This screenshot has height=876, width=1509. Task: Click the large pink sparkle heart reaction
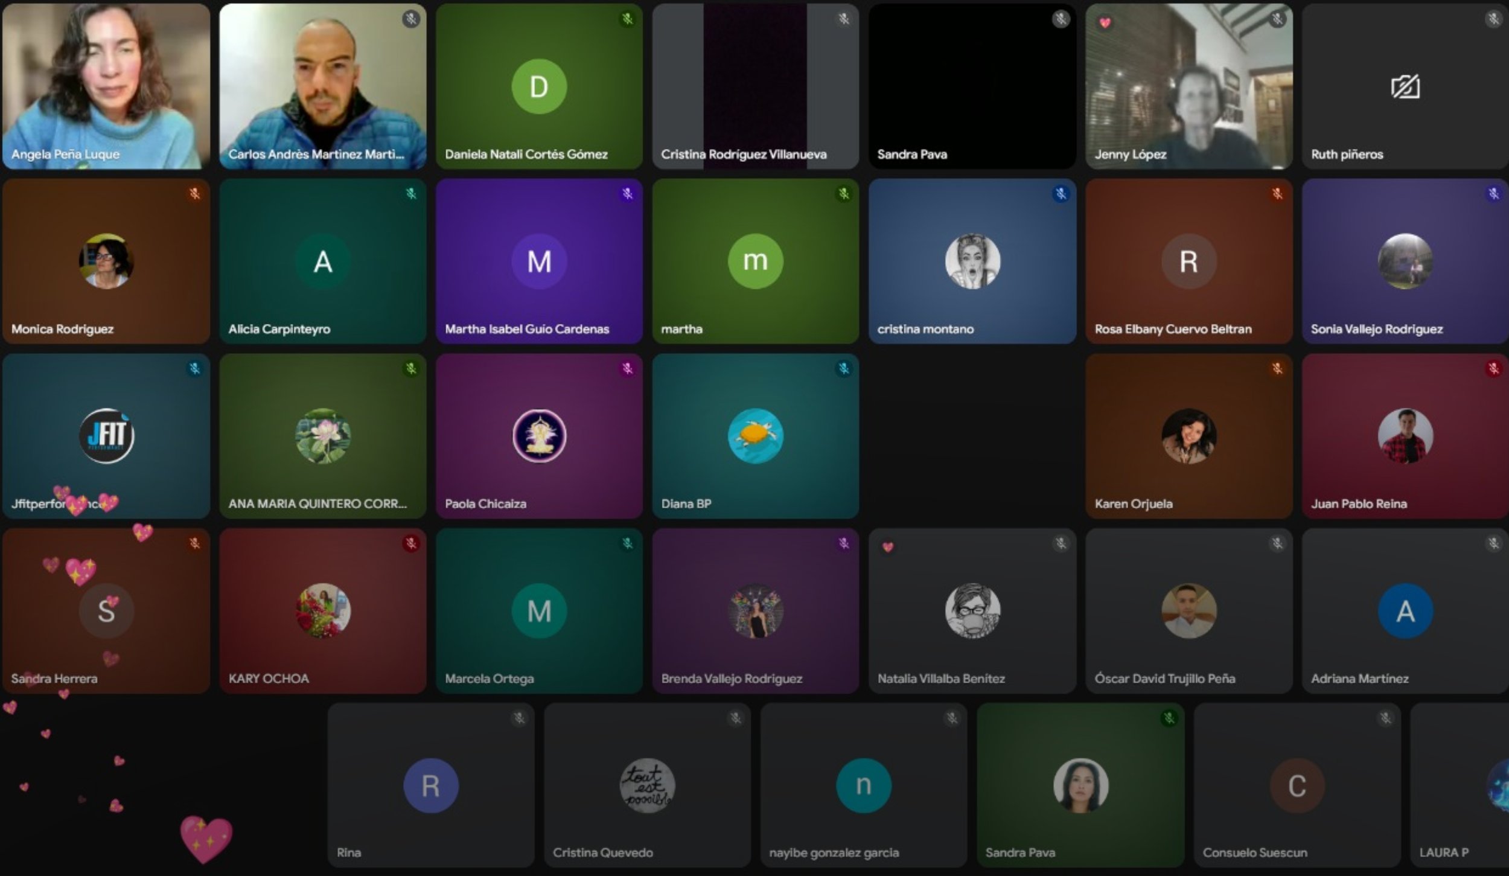click(206, 838)
